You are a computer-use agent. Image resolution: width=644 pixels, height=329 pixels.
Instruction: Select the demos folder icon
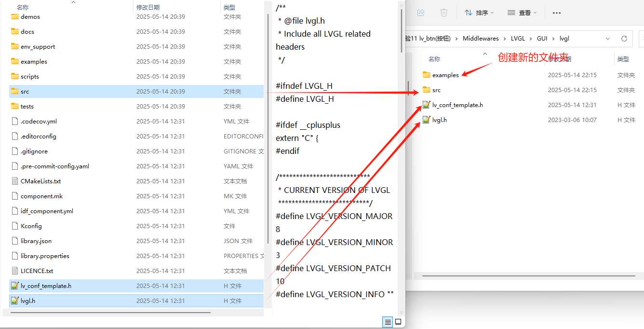[14, 17]
